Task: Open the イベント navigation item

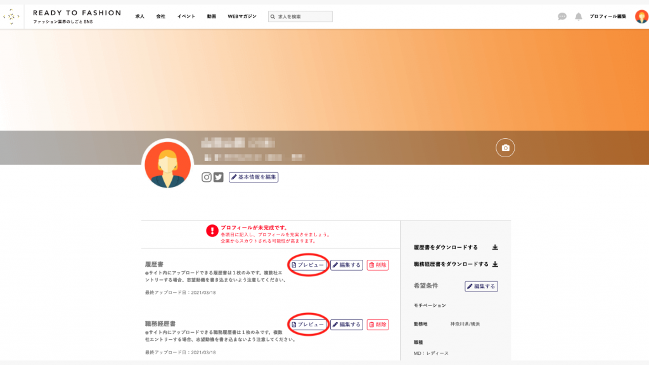Action: 186,16
